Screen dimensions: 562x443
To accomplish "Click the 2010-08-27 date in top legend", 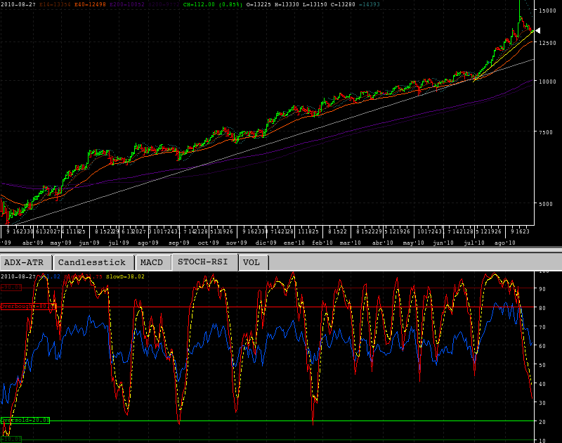I will 18,4.
